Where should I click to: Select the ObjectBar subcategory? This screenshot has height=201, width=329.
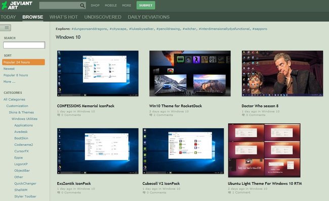point(22,171)
